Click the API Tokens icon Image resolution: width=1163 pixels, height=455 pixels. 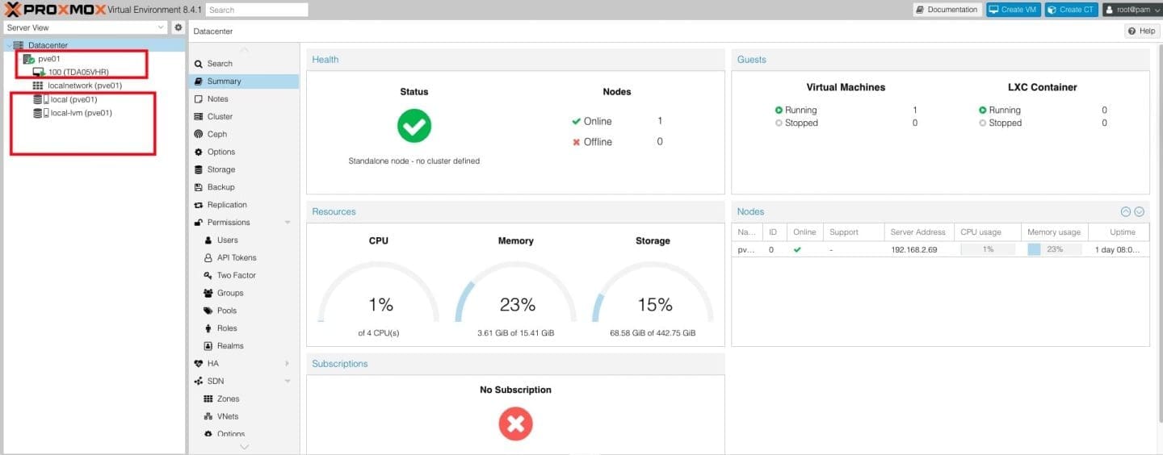[x=208, y=258]
